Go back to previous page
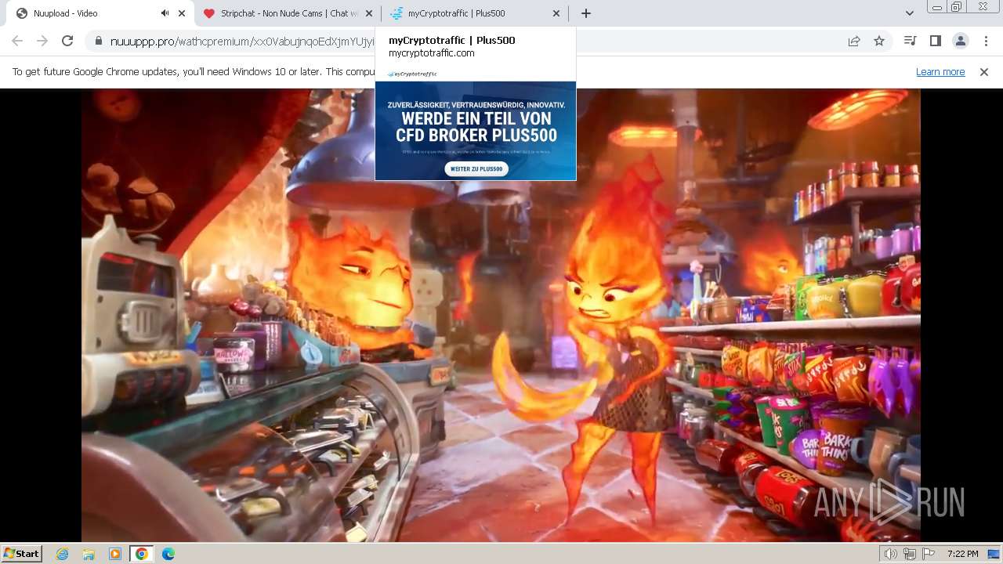Screen dimensions: 1003x564 (x=17, y=41)
